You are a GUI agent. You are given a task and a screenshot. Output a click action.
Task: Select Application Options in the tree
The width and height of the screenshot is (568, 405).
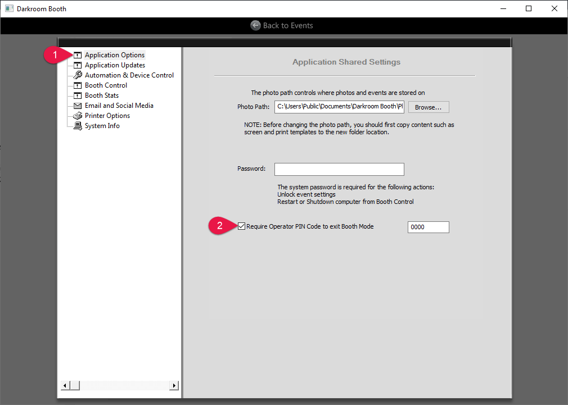tap(115, 55)
